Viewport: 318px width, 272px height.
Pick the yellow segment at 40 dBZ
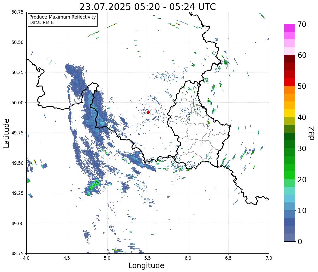290,113
